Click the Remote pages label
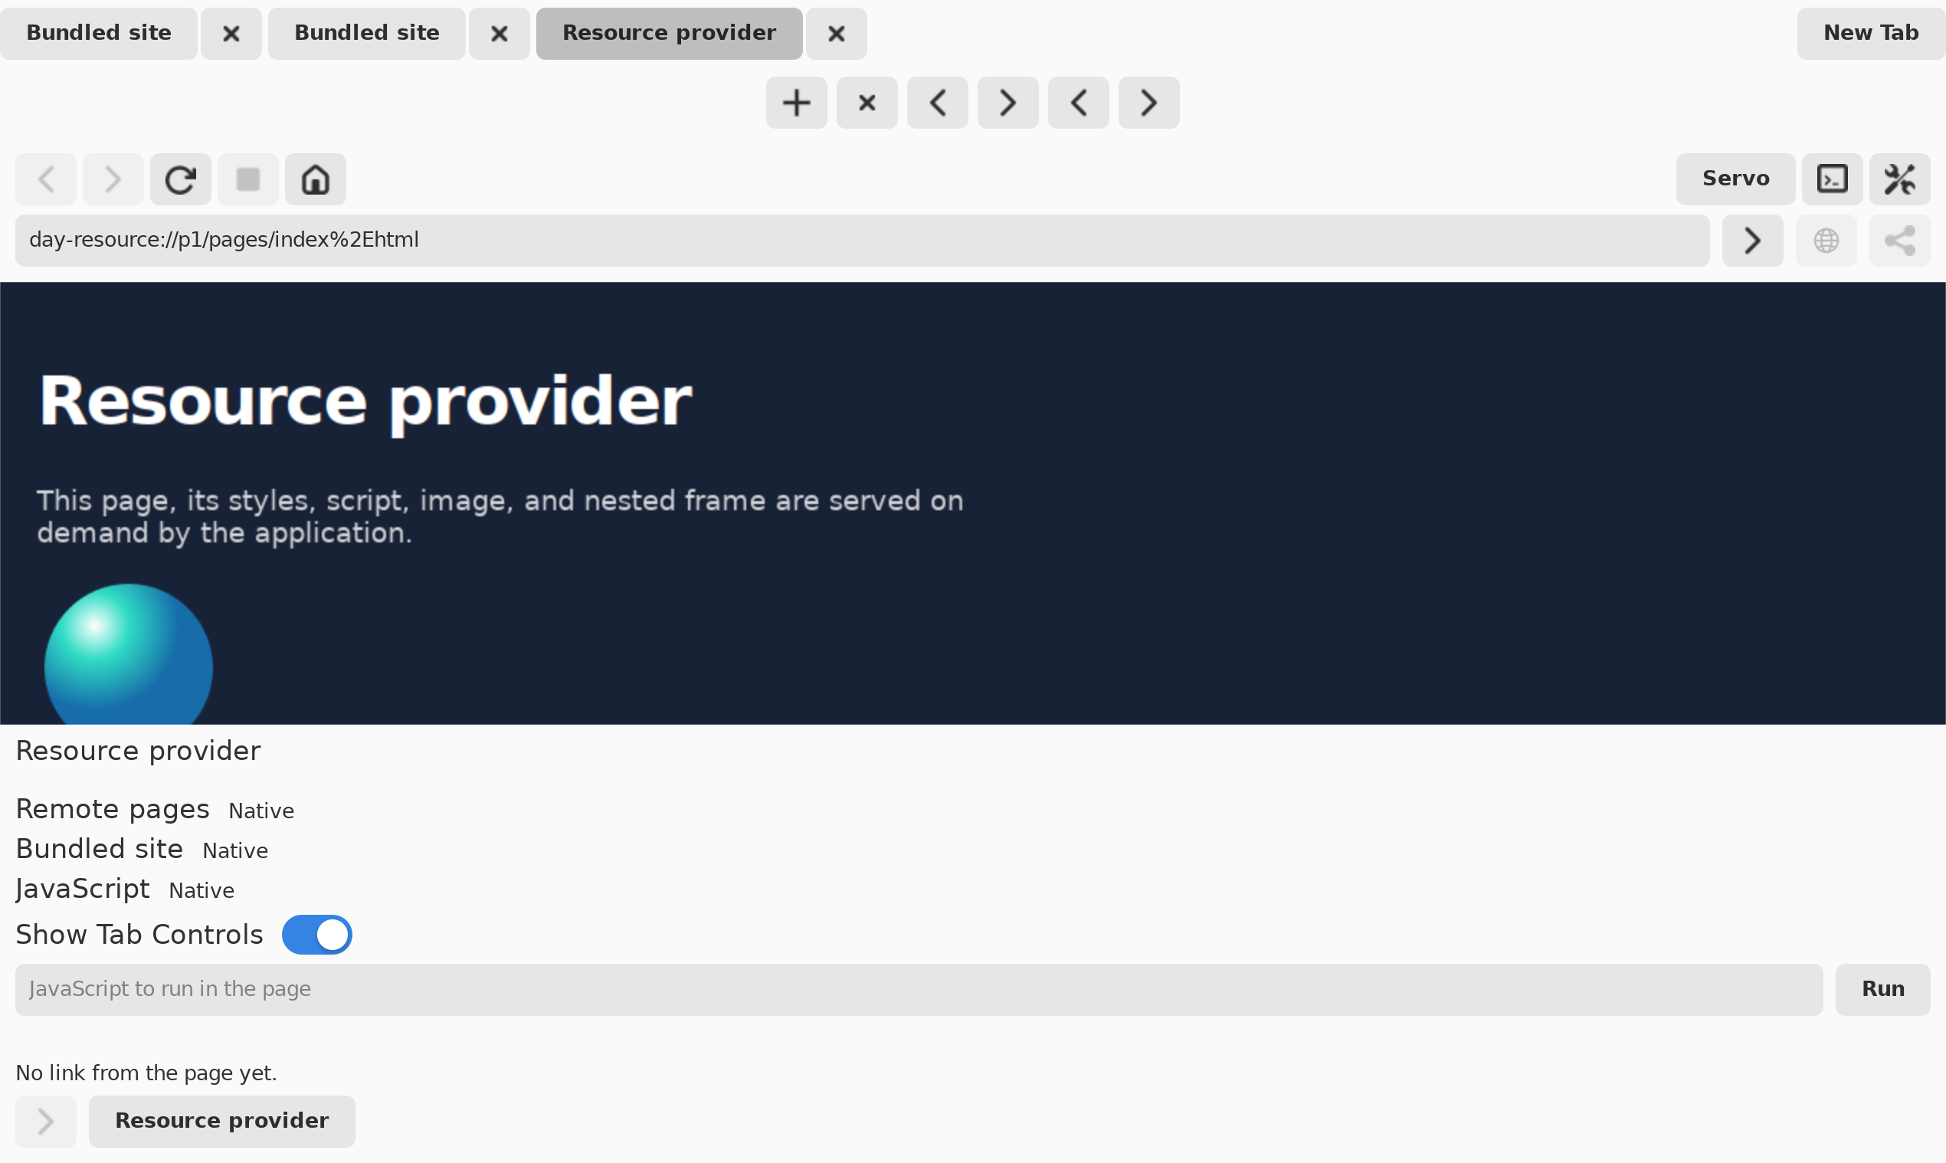The height and width of the screenshot is (1163, 1946). coord(112,810)
